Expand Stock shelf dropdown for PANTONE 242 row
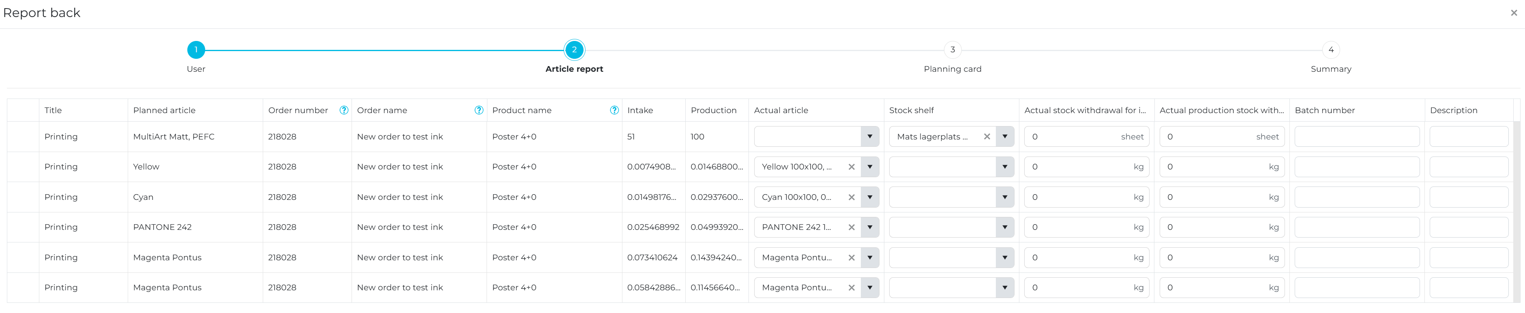 pos(1004,227)
